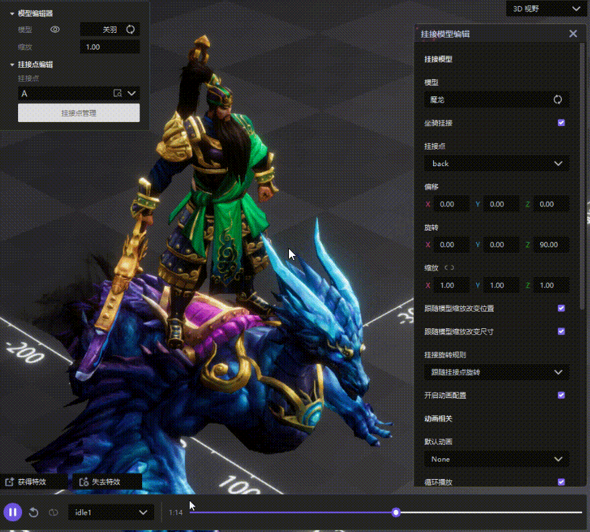Viewport: 590px width, 532px height.
Task: Click the 缩放 Z 1.00 field in attach panel
Action: pyautogui.click(x=551, y=285)
